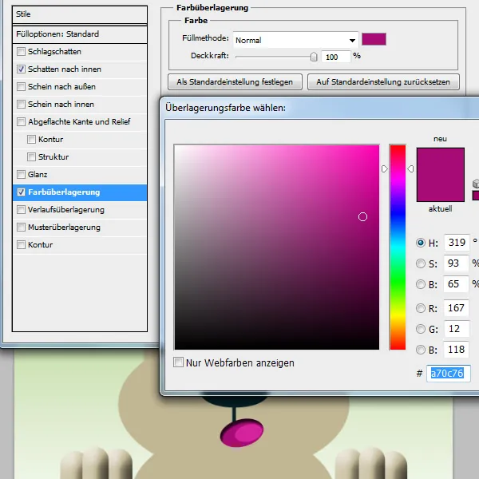
Task: Click the Überlagerungsfarbe wählen title bar
Action: pyautogui.click(x=319, y=108)
